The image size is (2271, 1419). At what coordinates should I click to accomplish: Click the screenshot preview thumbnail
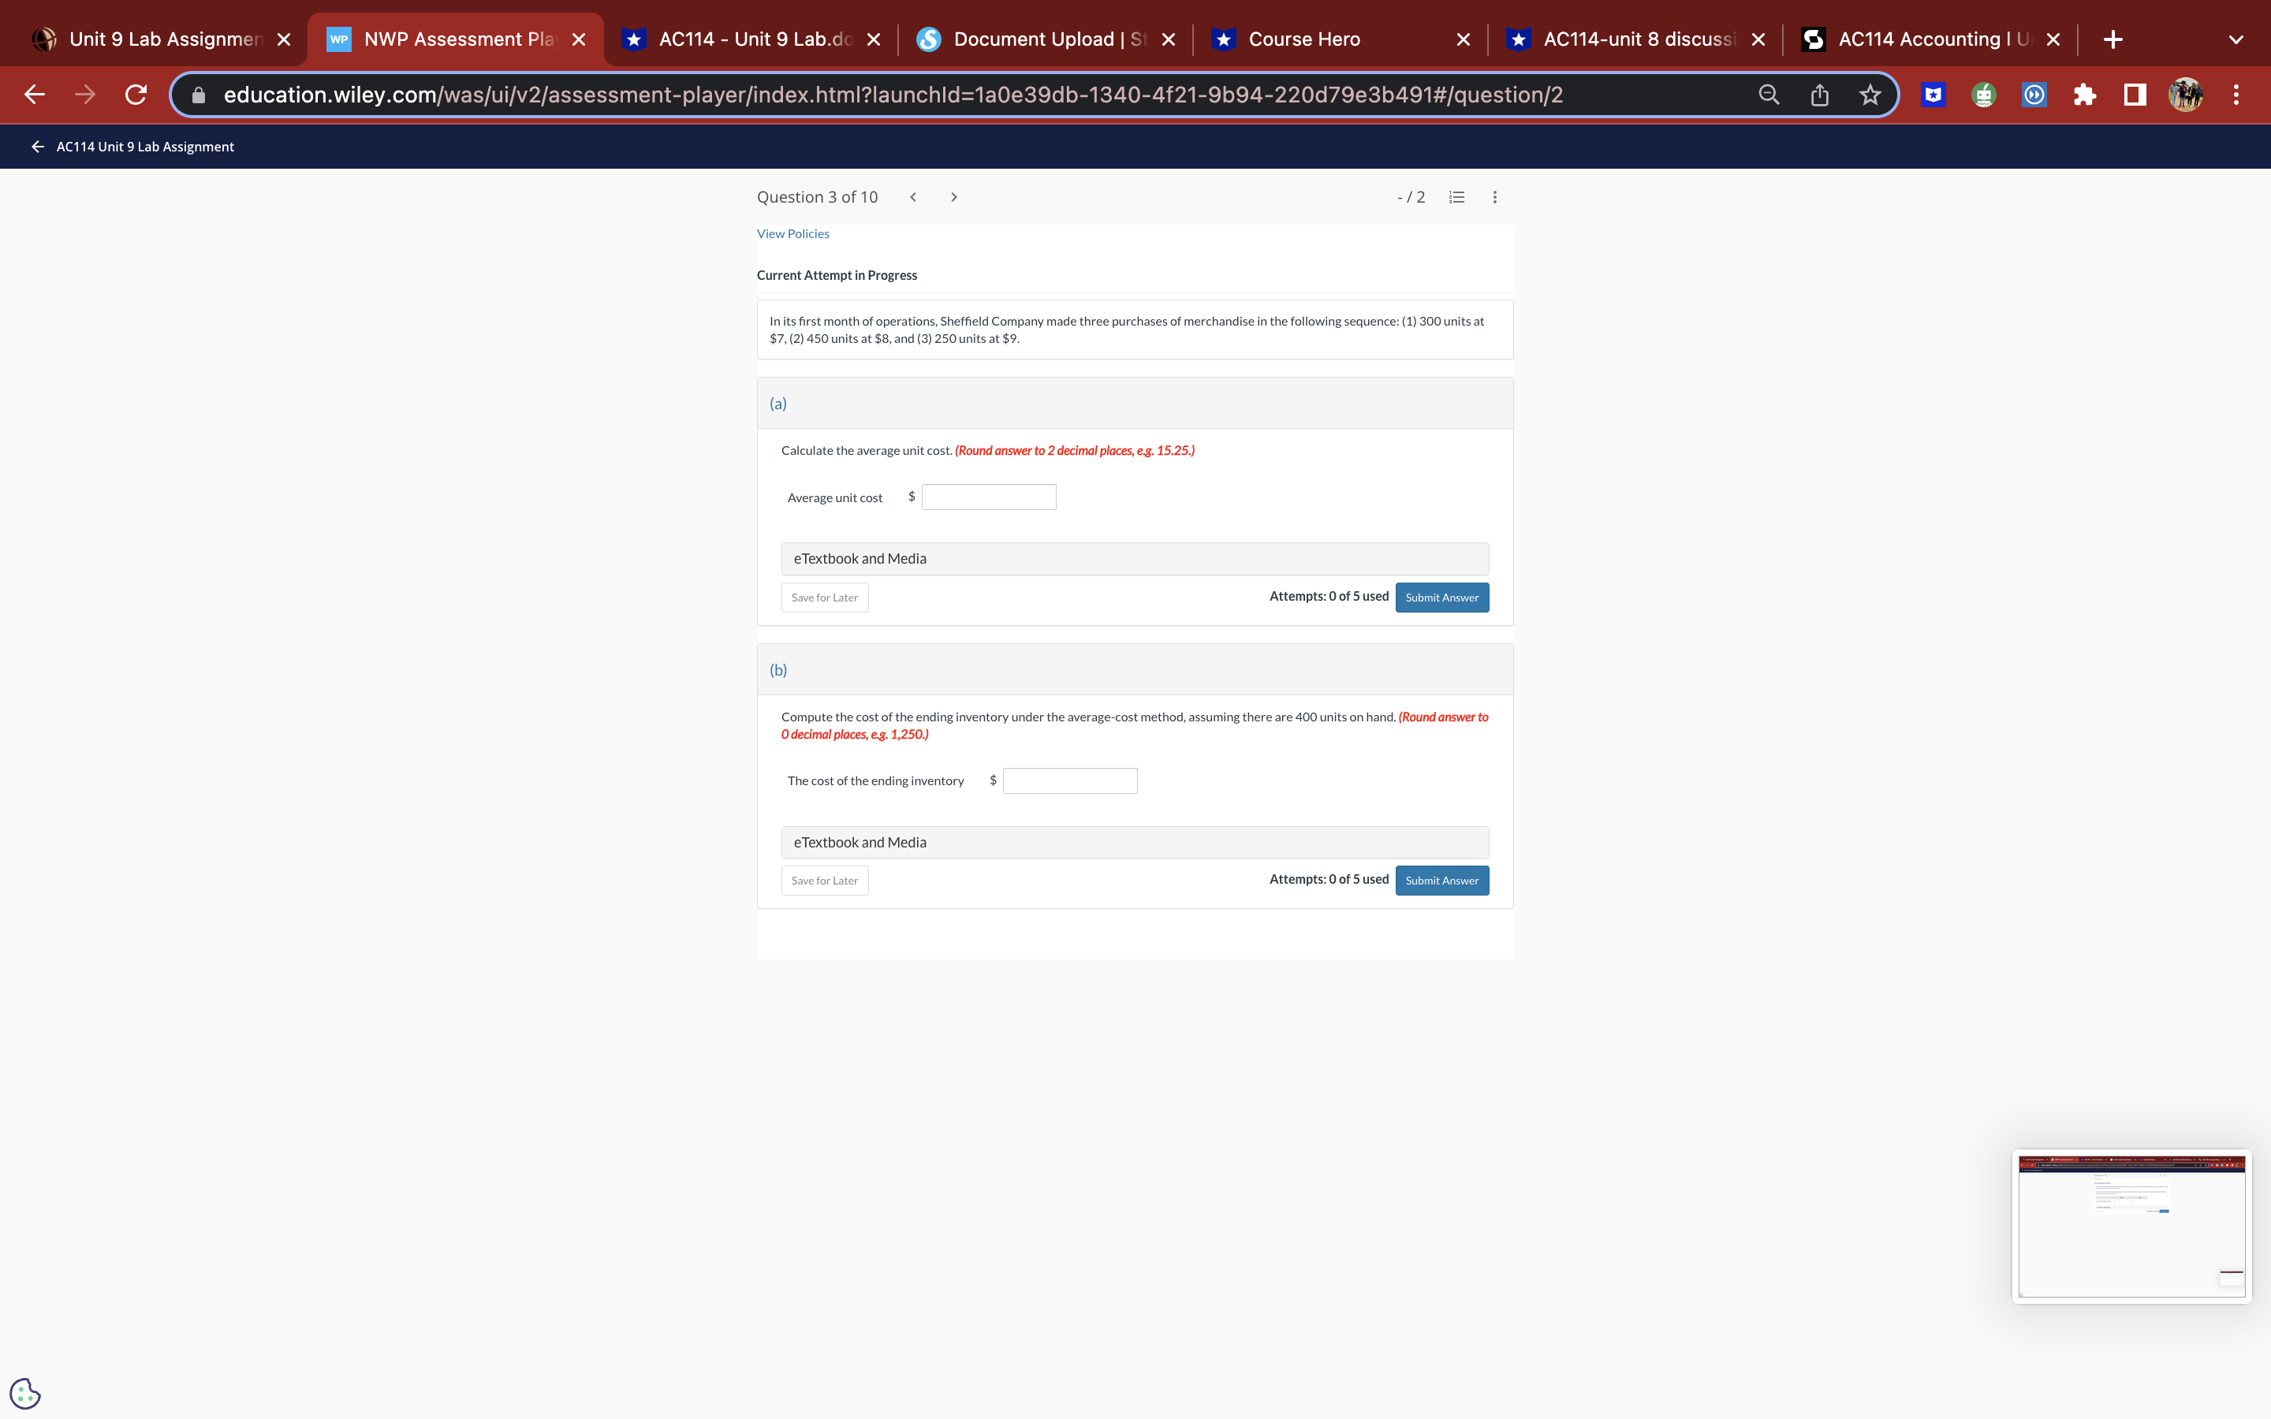(2131, 1227)
